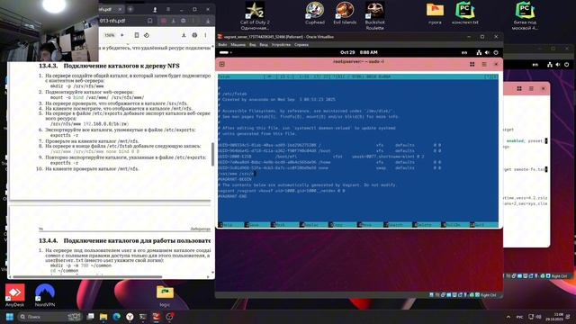Open 'Справка' menu in VirtualBox window
The width and height of the screenshot is (576, 324).
(x=301, y=45)
